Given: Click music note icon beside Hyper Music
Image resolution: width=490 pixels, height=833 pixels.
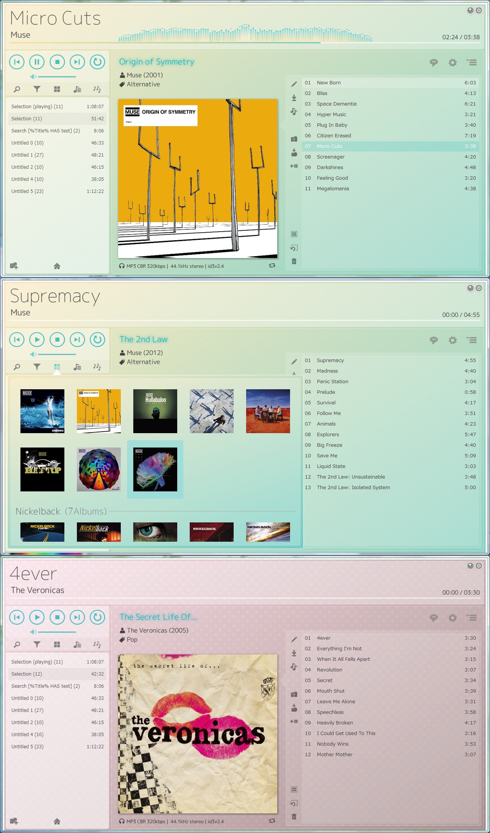Looking at the screenshot, I should click(294, 112).
